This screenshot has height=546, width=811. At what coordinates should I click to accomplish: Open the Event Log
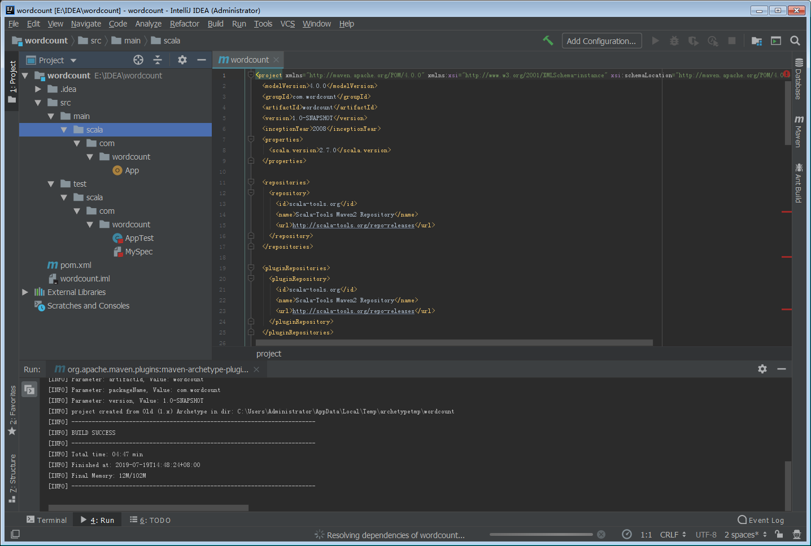pyautogui.click(x=761, y=520)
